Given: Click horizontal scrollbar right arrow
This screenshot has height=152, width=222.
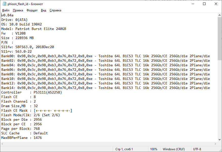Looking at the screenshot, I should tap(215, 144).
